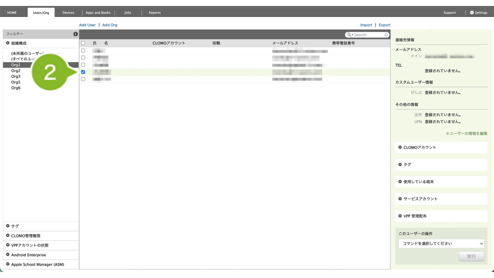
Task: Switch to the Devices tab
Action: [x=69, y=13]
